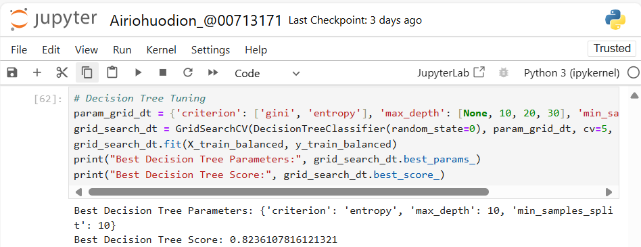Open the cell type Code dropdown
This screenshot has height=247, width=641.
tap(267, 73)
